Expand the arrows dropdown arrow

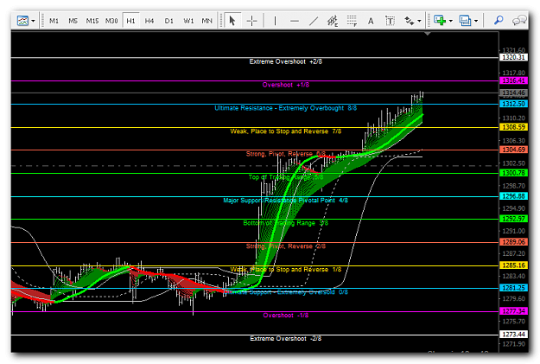[x=419, y=21]
